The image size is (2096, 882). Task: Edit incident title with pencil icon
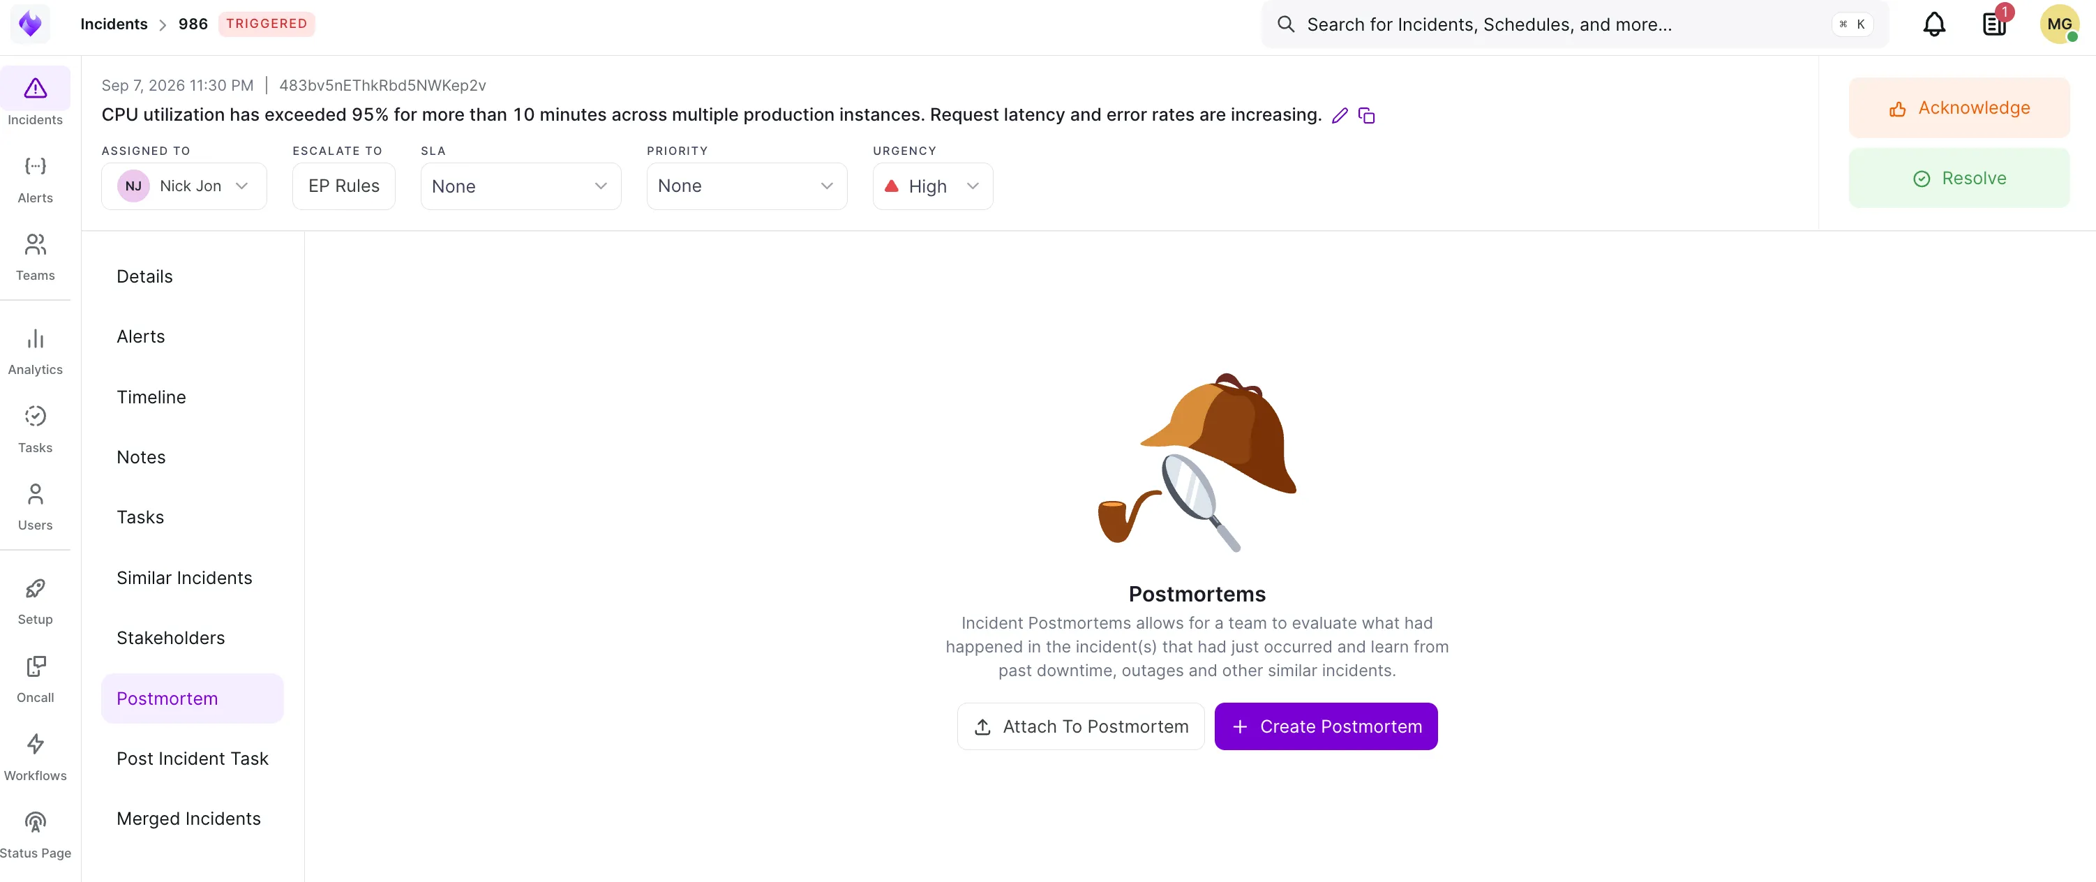click(x=1339, y=116)
